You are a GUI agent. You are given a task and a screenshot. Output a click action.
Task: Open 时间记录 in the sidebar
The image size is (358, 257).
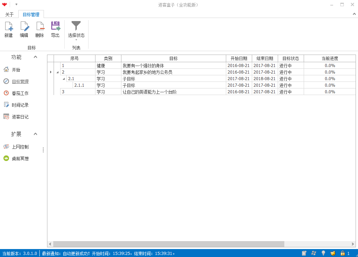point(20,105)
